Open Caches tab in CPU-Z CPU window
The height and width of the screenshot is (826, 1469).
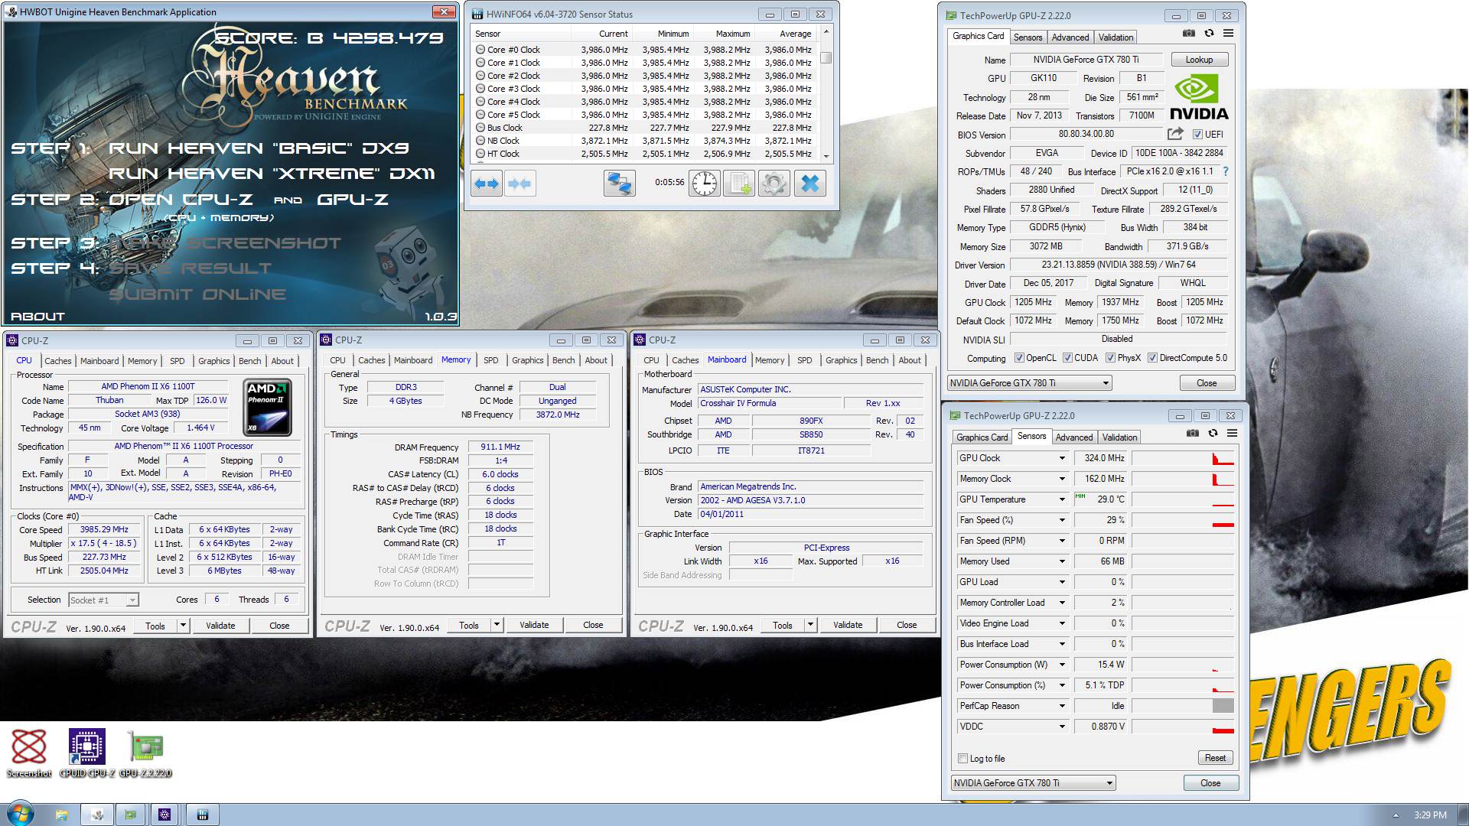pyautogui.click(x=58, y=361)
